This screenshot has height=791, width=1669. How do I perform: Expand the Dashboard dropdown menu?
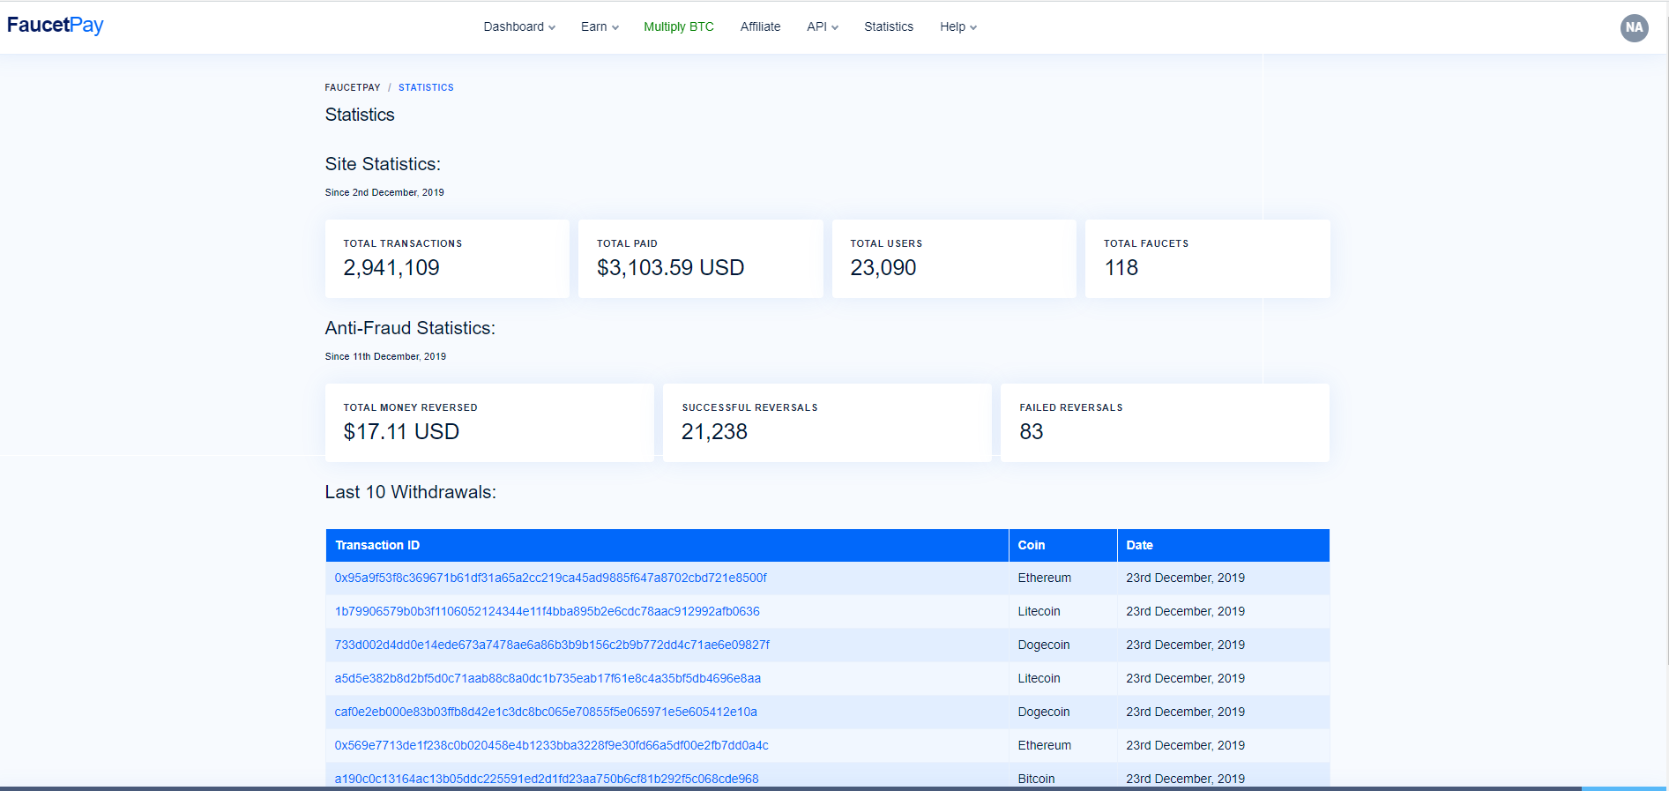tap(518, 27)
